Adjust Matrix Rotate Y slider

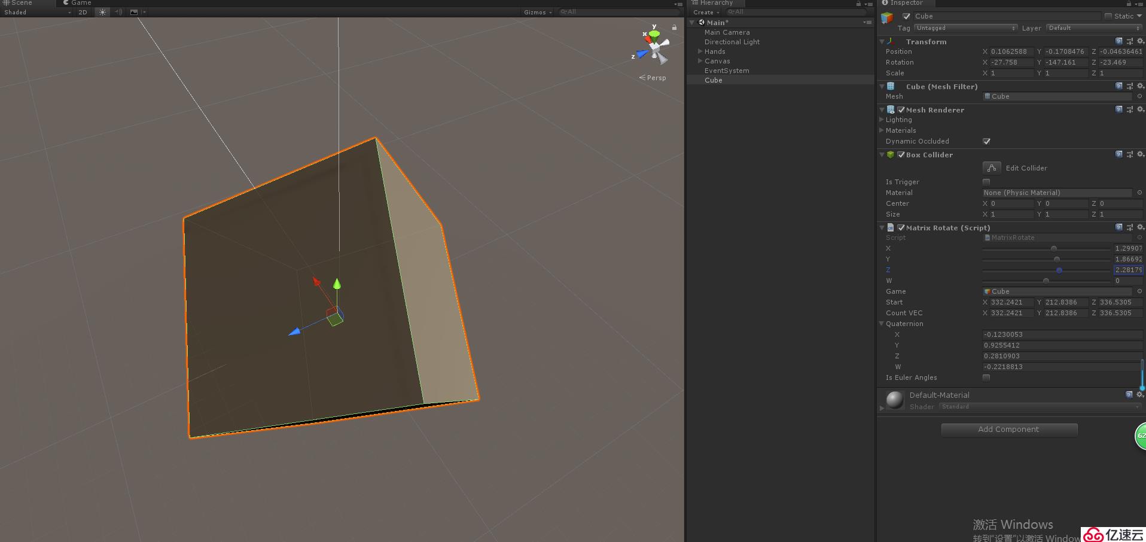(x=1046, y=259)
